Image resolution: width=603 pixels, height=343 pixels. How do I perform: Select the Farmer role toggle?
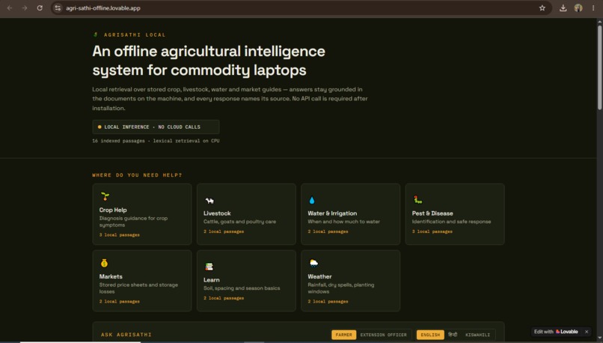pyautogui.click(x=344, y=335)
